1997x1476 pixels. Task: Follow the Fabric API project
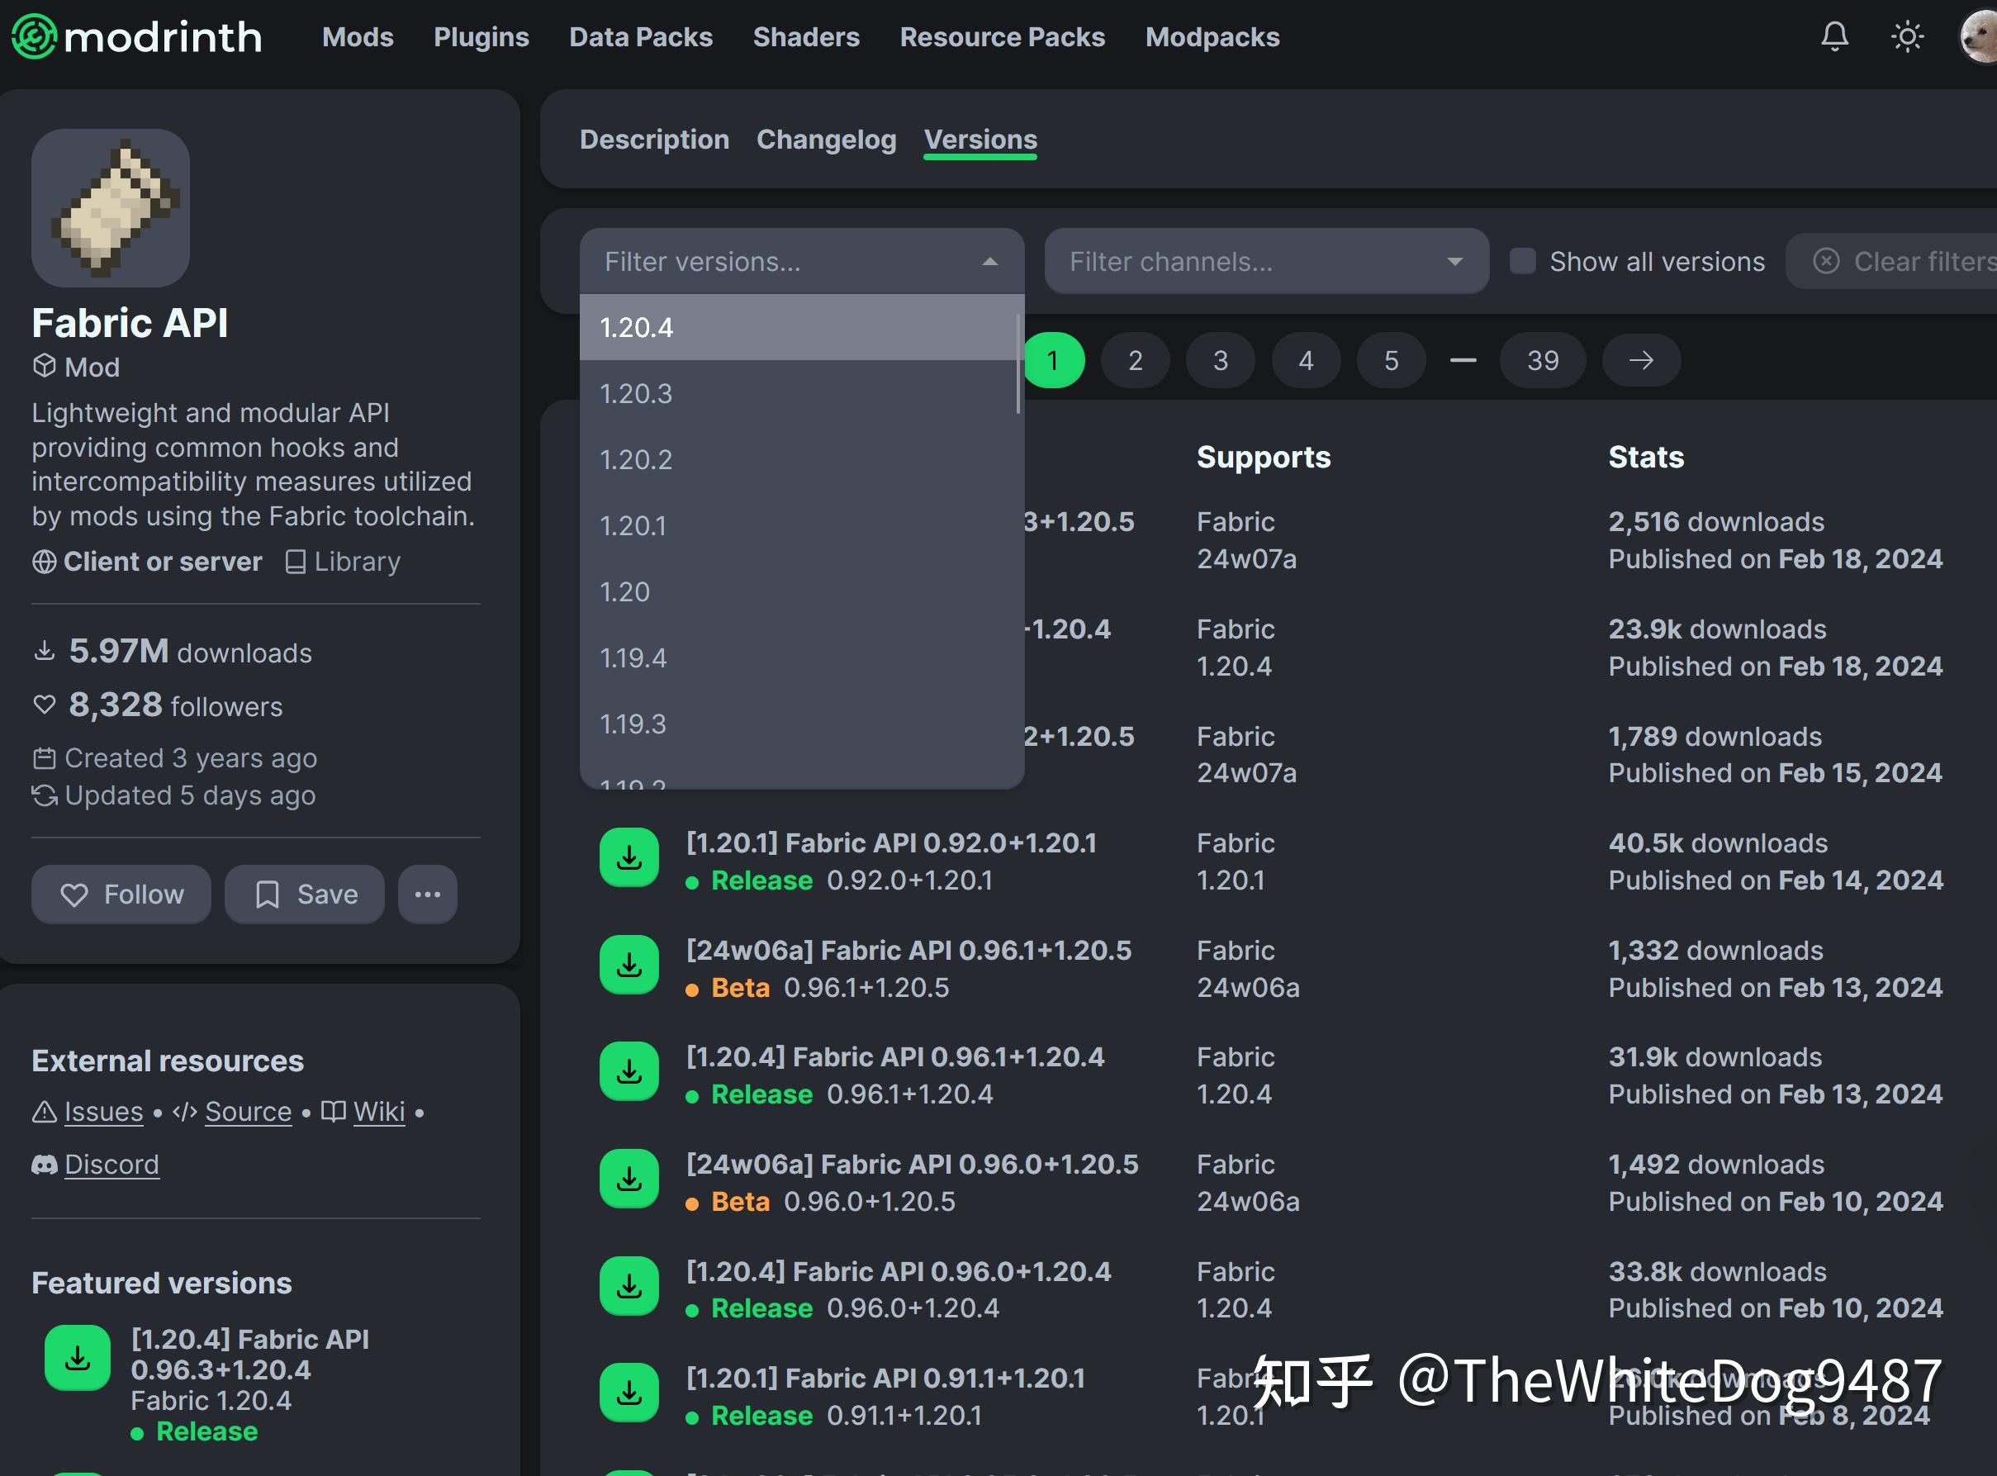pos(121,895)
